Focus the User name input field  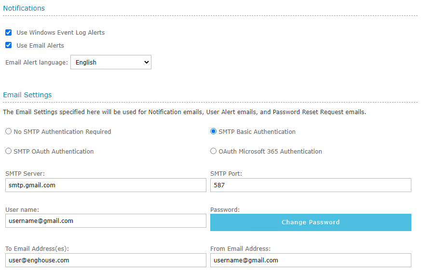(106, 221)
